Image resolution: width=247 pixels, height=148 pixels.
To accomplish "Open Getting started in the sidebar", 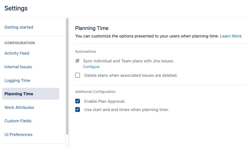I will [x=19, y=27].
